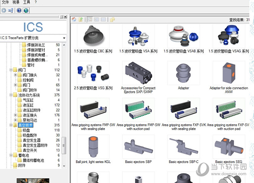The width and height of the screenshot is (254, 183).
Task: Select the 附件 folder
Action: pos(22,165)
